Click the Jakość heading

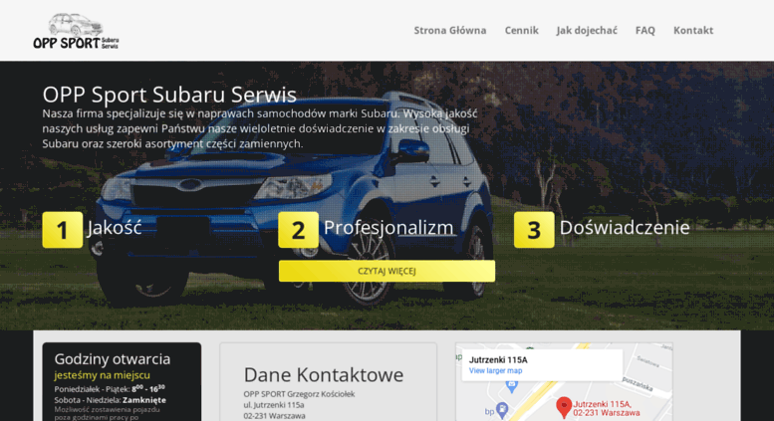point(115,228)
